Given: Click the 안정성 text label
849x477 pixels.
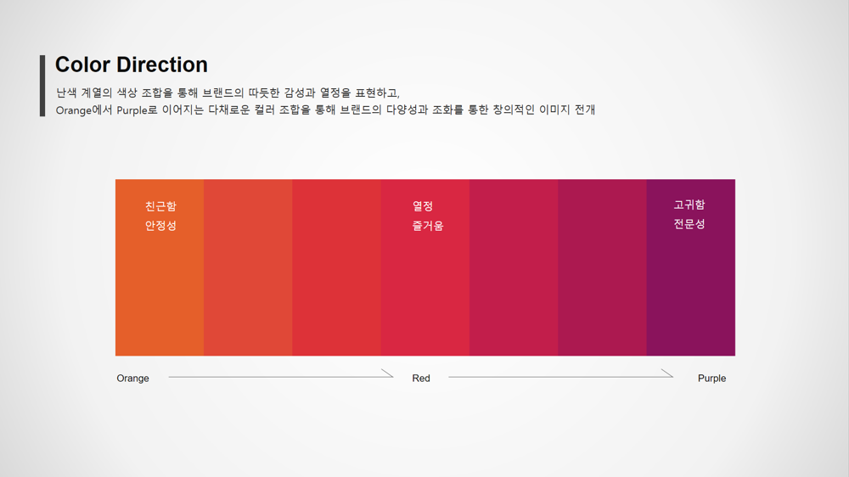Looking at the screenshot, I should 160,226.
